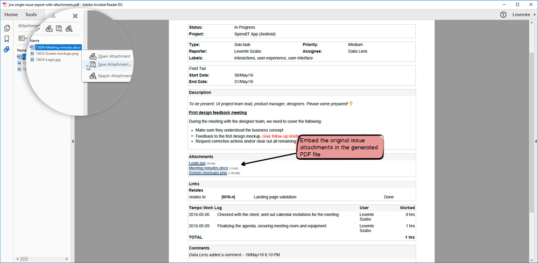Collapse the left navigation pane arrow
The image size is (538, 263).
(x=73, y=141)
